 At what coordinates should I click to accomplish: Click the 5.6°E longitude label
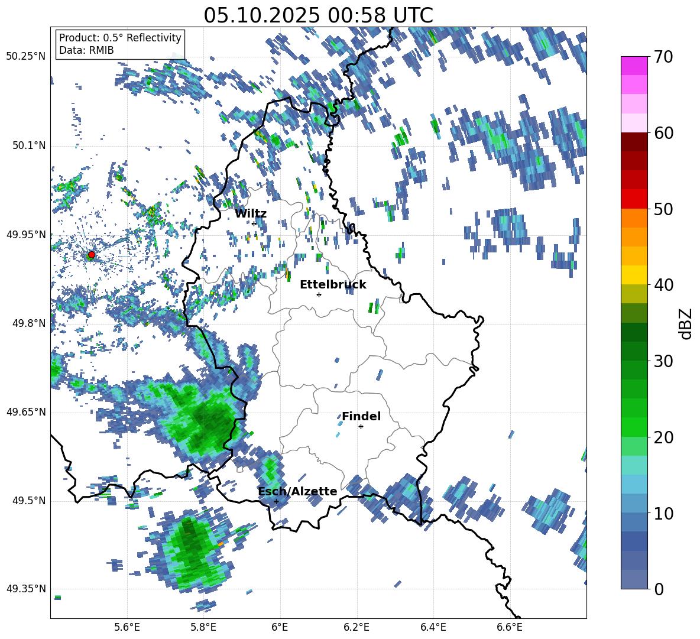pos(127,628)
